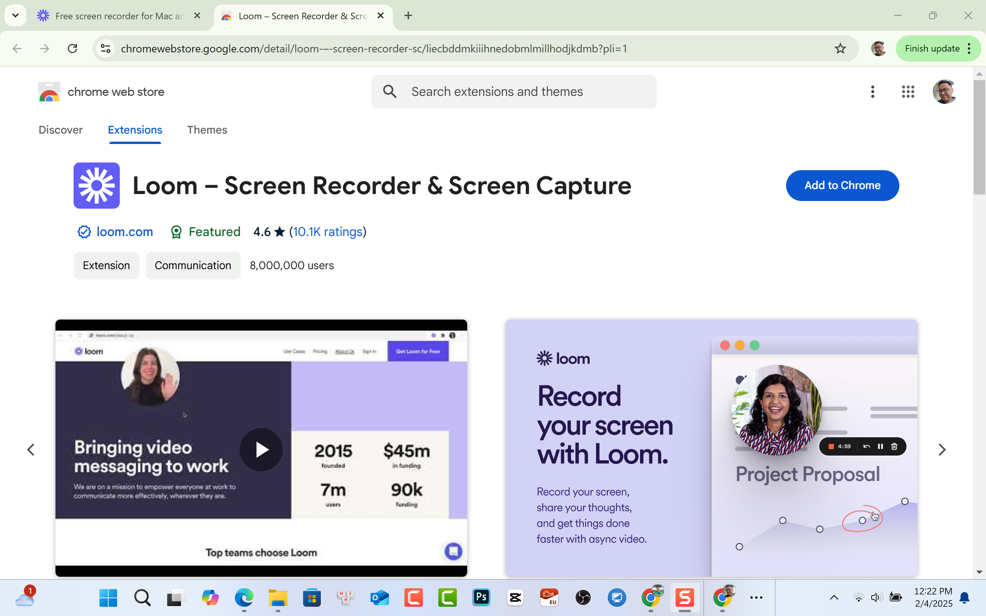Bookmark this page with the star
Image resolution: width=986 pixels, height=616 pixels.
(840, 49)
